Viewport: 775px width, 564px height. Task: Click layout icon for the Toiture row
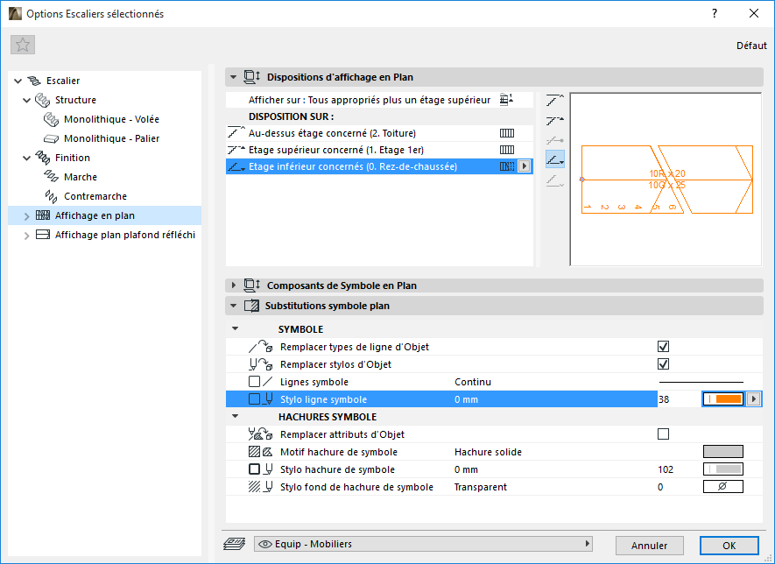pyautogui.click(x=507, y=133)
